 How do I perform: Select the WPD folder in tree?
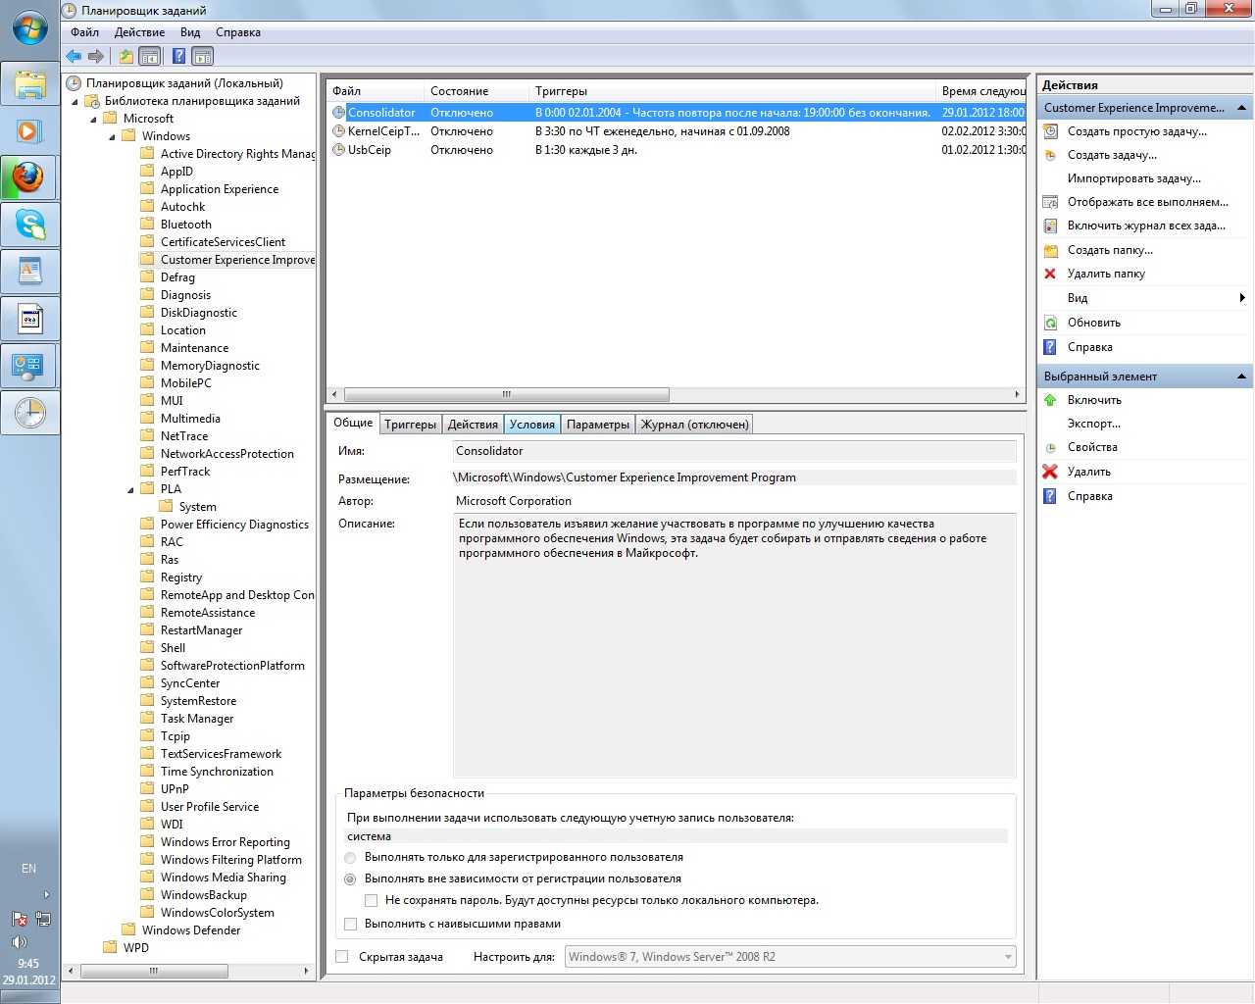[136, 948]
